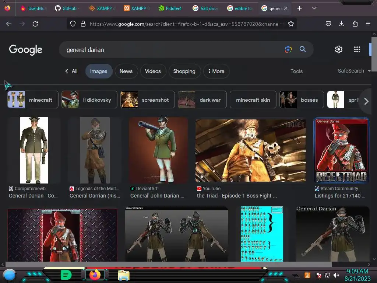The height and width of the screenshot is (283, 377).
Task: Show more filter chips with right chevron
Action: [366, 101]
